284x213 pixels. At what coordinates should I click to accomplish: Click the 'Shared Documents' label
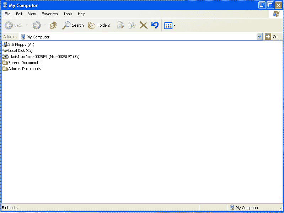click(24, 63)
